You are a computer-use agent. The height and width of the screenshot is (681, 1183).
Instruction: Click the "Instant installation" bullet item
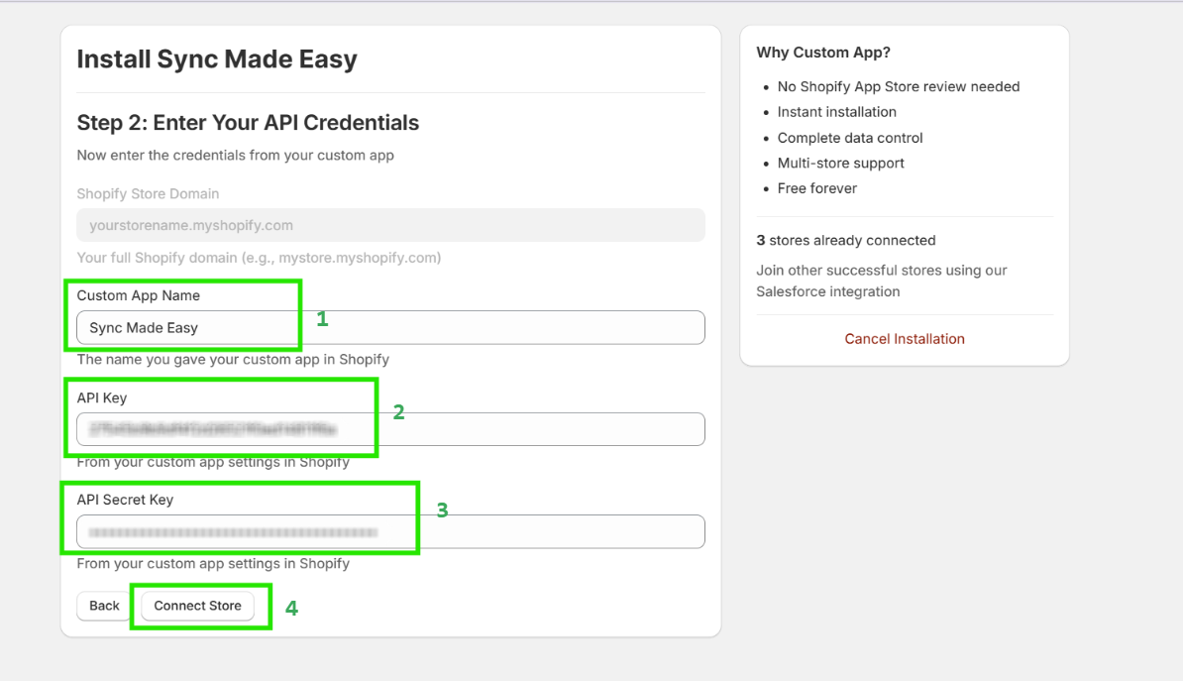[x=836, y=112]
